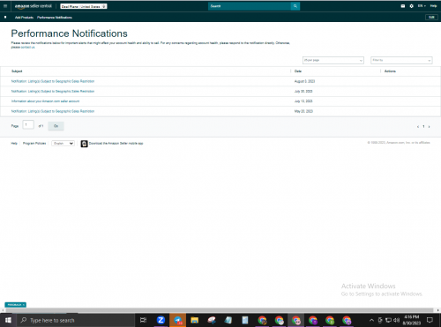Click the taskbar clock and date

click(412, 320)
